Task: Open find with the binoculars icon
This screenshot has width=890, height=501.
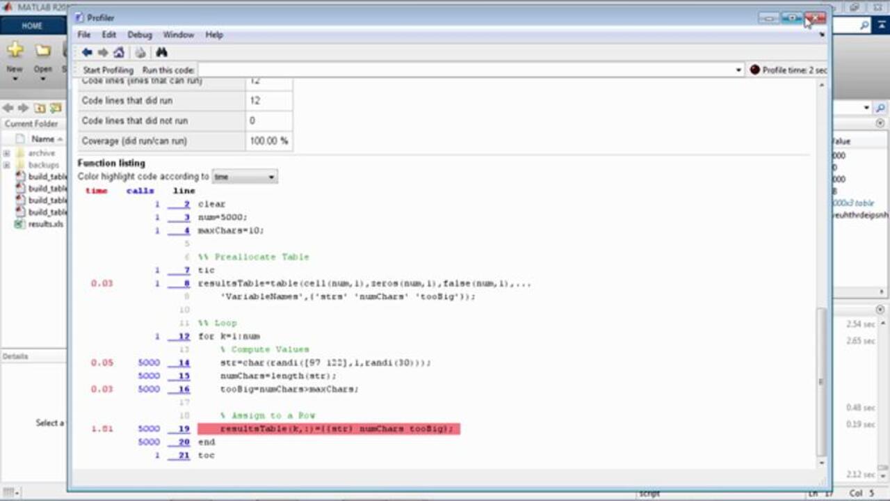Action: point(161,53)
